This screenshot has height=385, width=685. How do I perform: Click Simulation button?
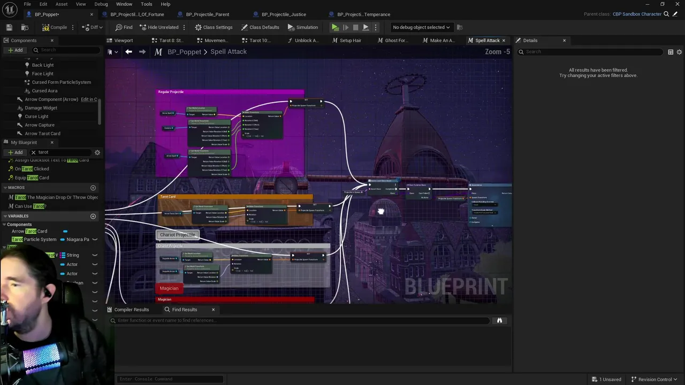pos(303,27)
